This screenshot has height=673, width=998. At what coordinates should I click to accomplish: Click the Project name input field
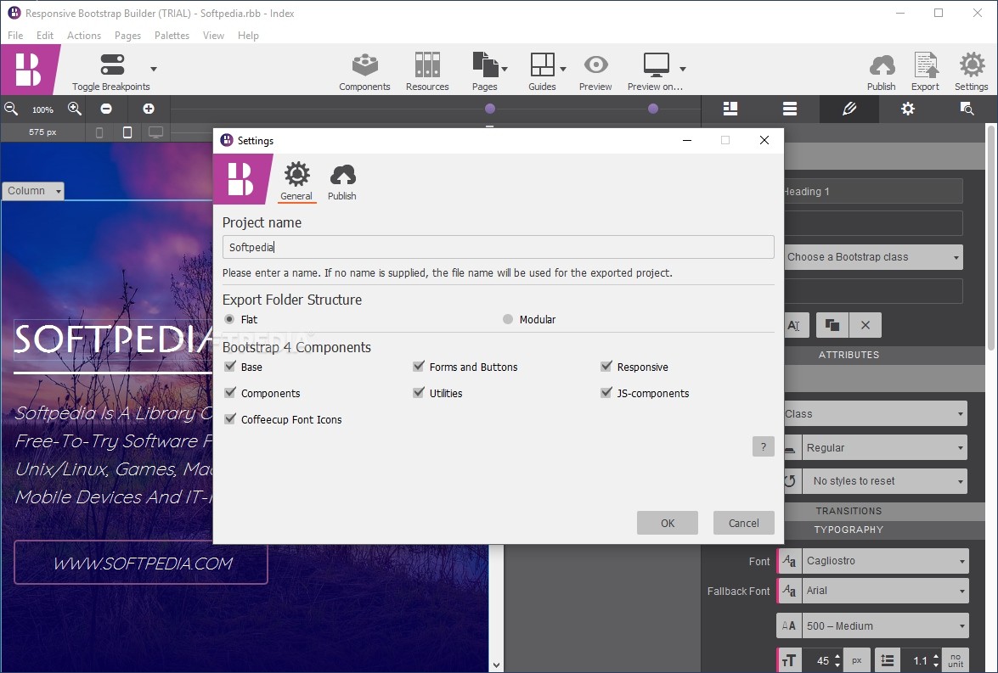pyautogui.click(x=499, y=247)
